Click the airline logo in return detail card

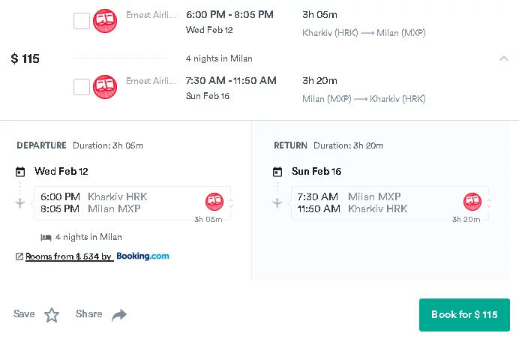click(x=472, y=202)
